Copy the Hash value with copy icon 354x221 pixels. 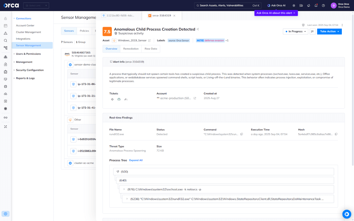(x=336, y=134)
